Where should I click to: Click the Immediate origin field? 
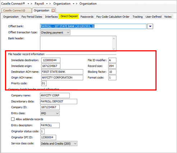51,66
